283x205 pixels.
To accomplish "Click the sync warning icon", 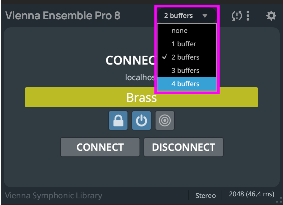I will (x=236, y=16).
